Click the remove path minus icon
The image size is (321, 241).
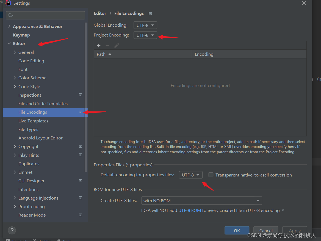pos(107,46)
